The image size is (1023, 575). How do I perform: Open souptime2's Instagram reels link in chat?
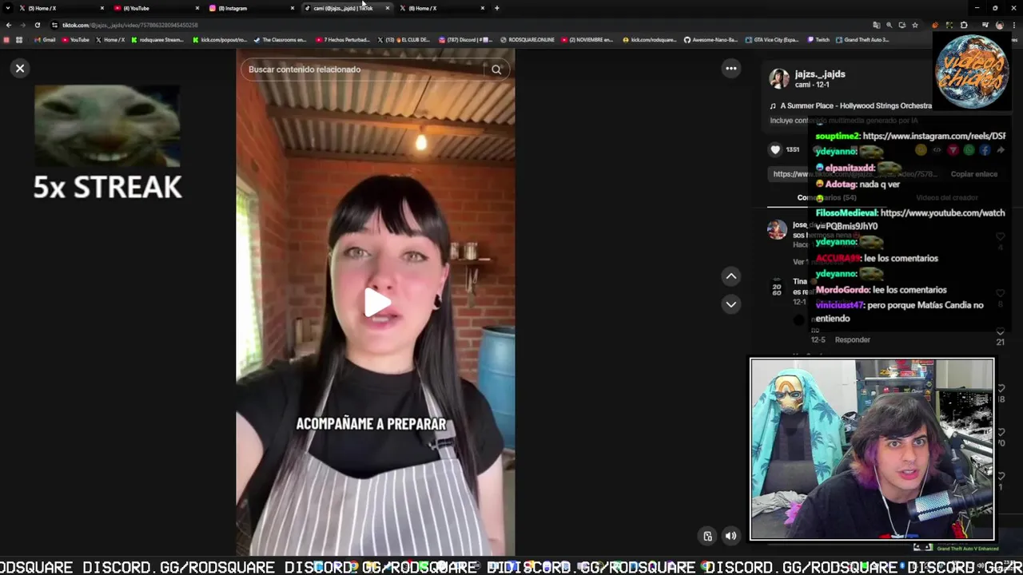point(933,137)
